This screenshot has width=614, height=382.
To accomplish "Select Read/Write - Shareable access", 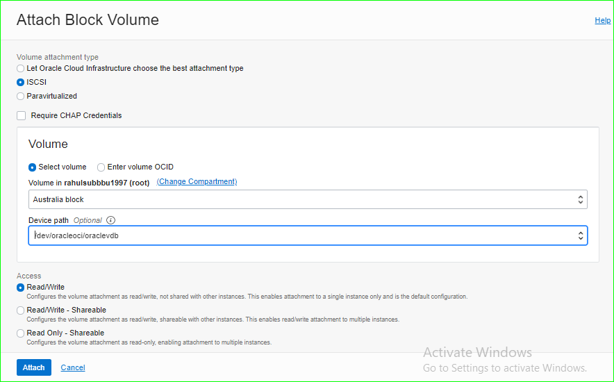I will [21, 310].
